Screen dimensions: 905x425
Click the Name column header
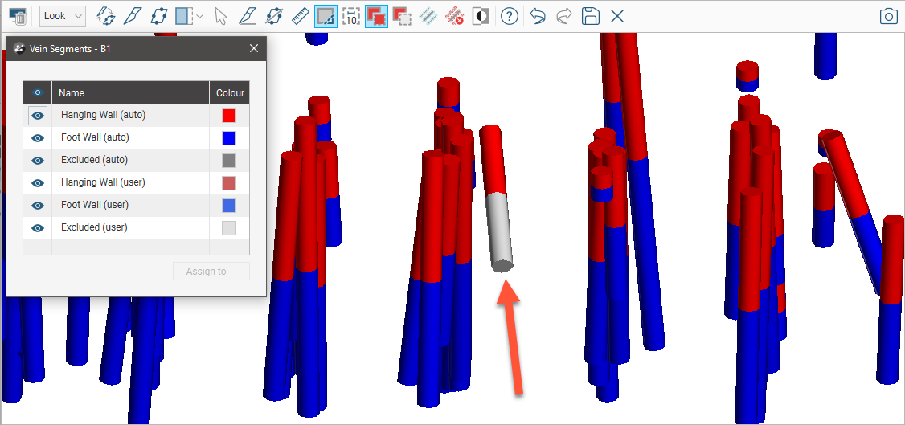tap(130, 93)
